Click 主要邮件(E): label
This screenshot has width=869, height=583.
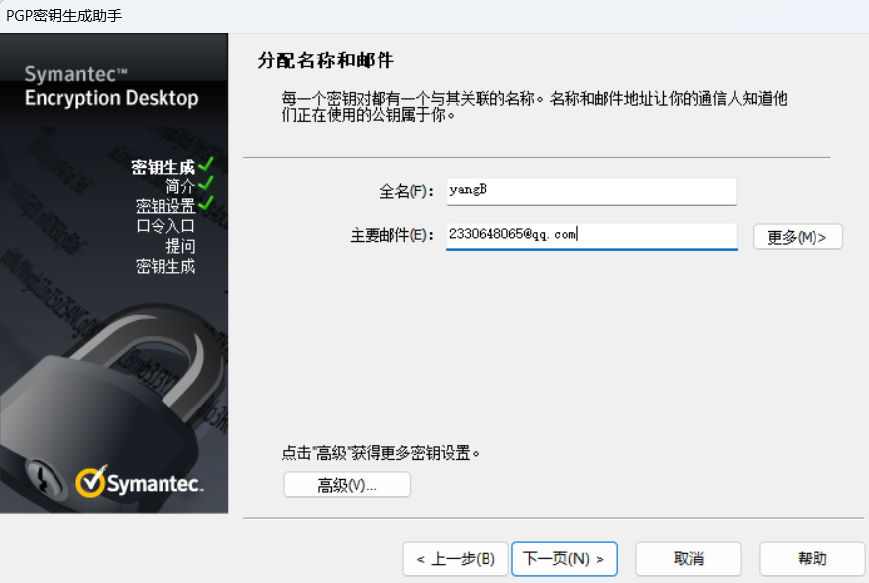[x=391, y=236]
